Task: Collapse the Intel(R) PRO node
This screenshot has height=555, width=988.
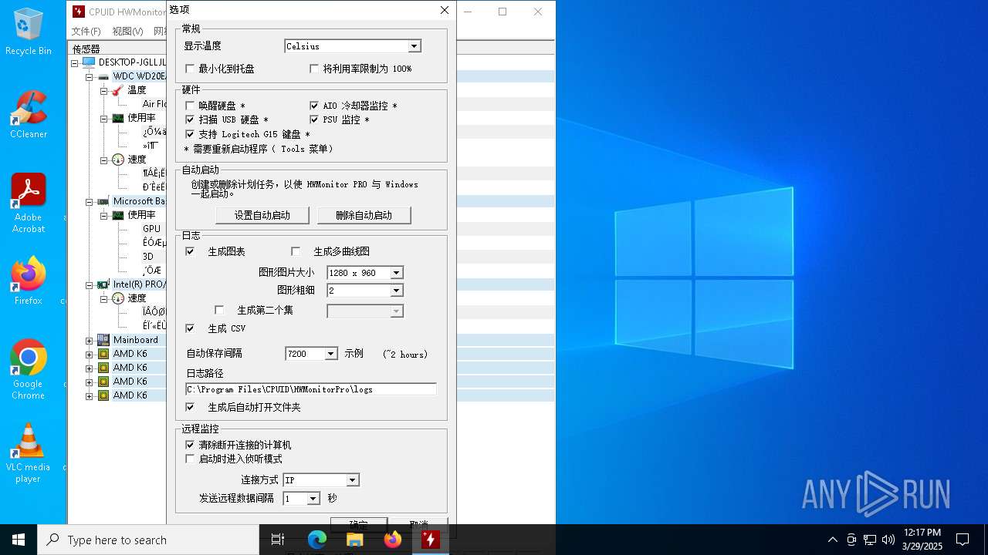Action: click(90, 284)
